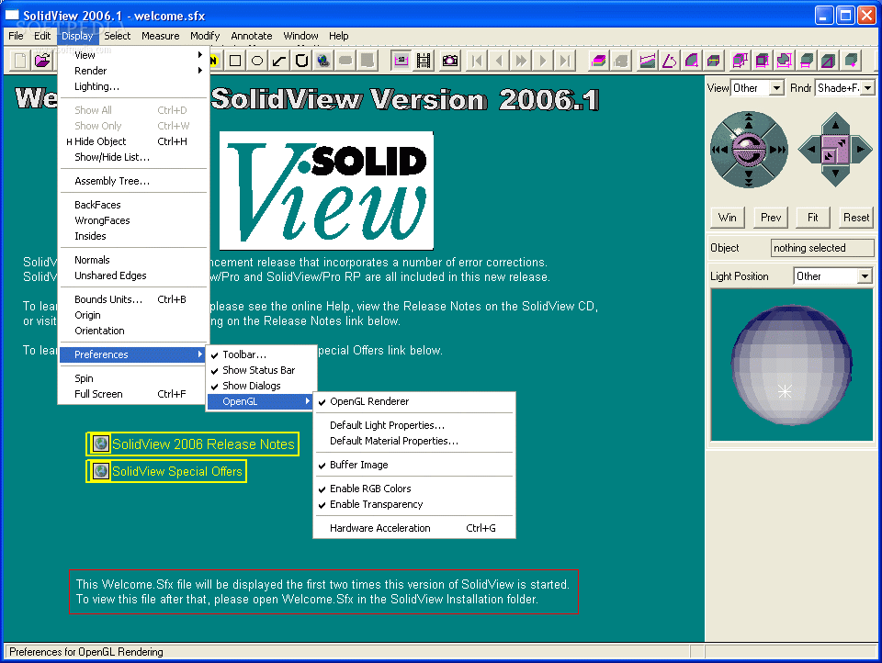The height and width of the screenshot is (663, 882).
Task: Toggle OpenGL Renderer option
Action: coord(414,401)
